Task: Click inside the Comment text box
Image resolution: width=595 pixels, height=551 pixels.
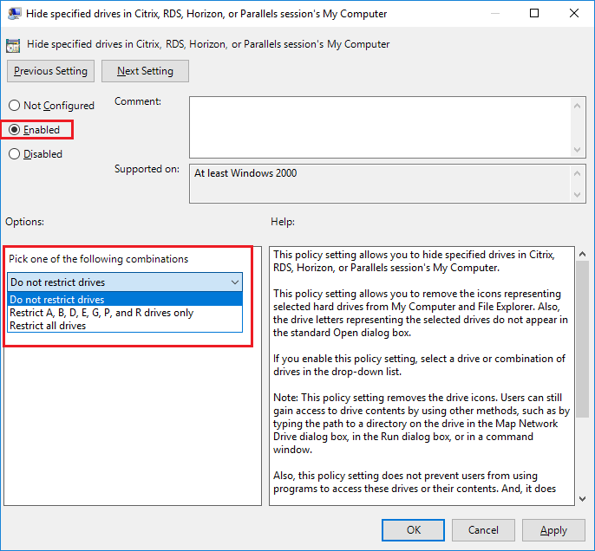Action: tap(378, 126)
